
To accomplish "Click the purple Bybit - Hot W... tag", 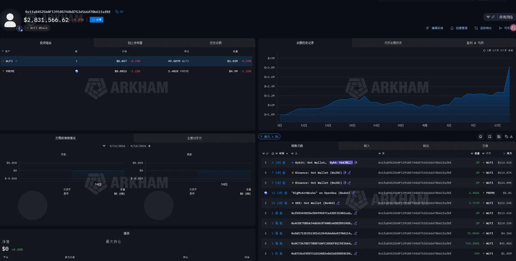I will pyautogui.click(x=340, y=163).
